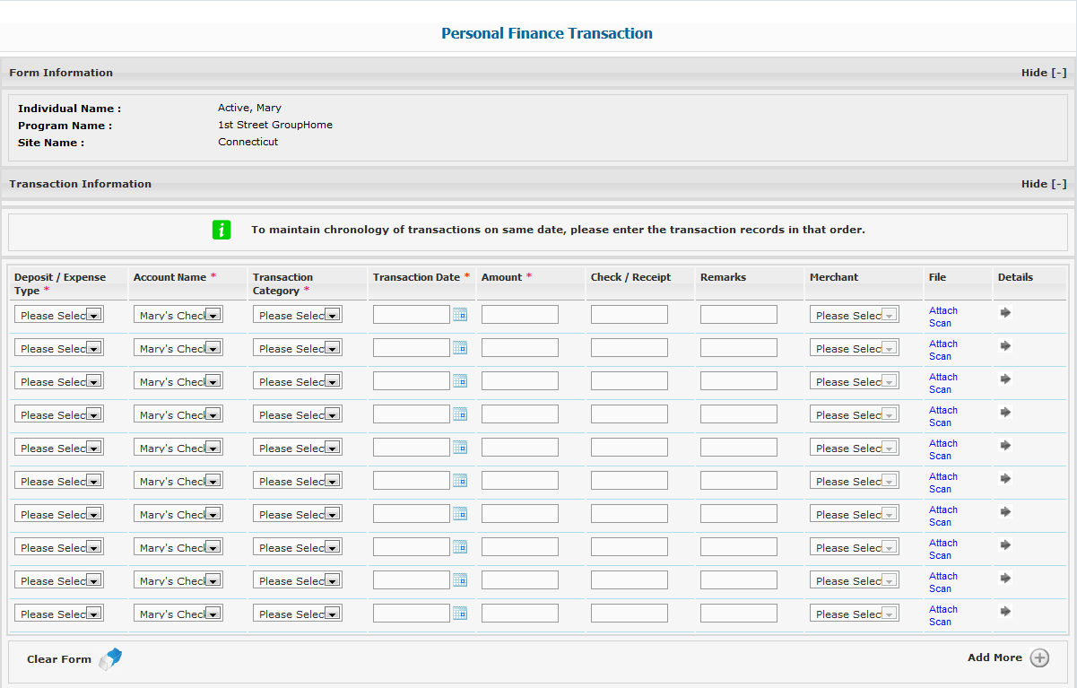Screen dimensions: 1077x688
Task: Click Remarks field in tenth row
Action: pos(739,613)
